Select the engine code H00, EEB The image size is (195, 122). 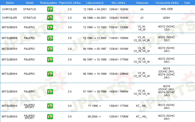click(167, 9)
